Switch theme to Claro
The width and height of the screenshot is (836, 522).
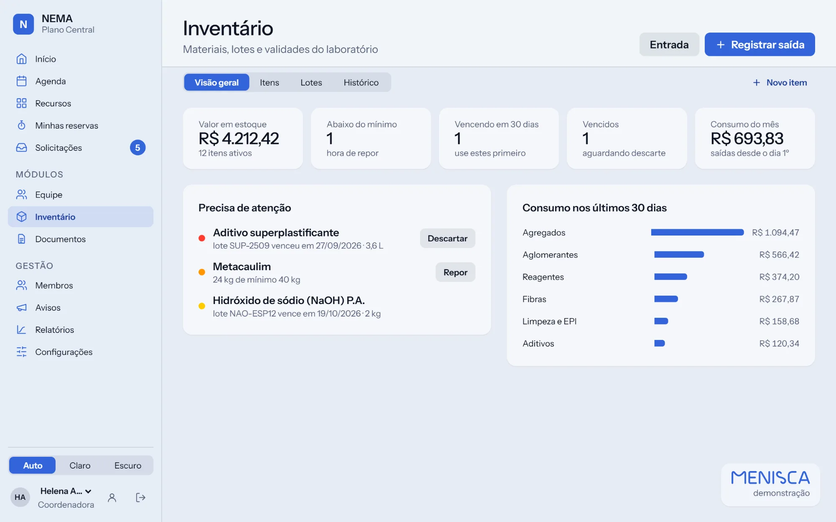pyautogui.click(x=80, y=465)
